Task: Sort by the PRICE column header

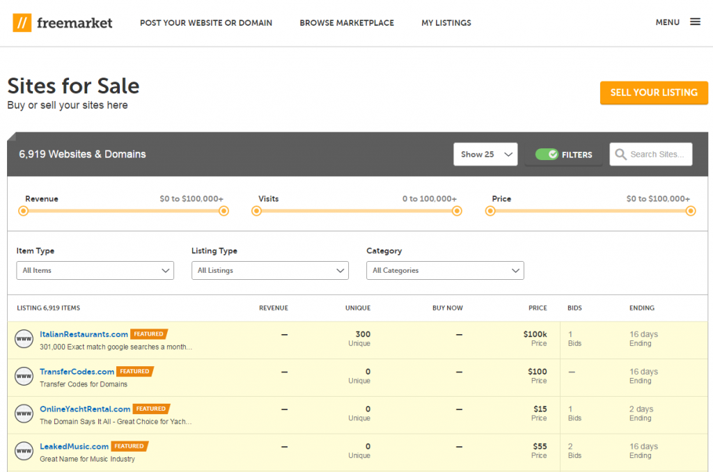Action: 538,308
